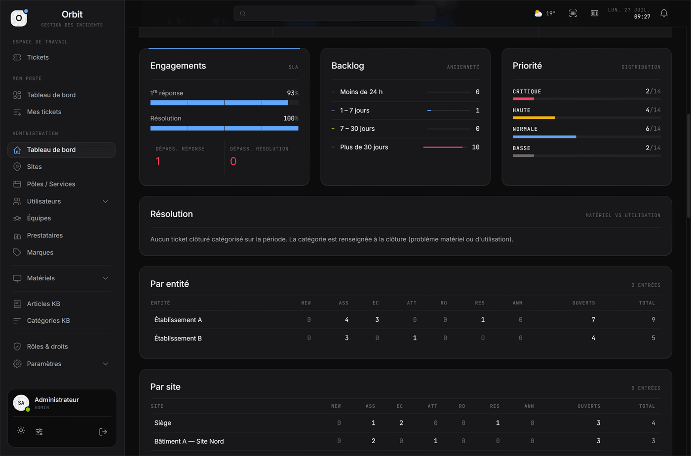Click the Équipes group icon

17,218
